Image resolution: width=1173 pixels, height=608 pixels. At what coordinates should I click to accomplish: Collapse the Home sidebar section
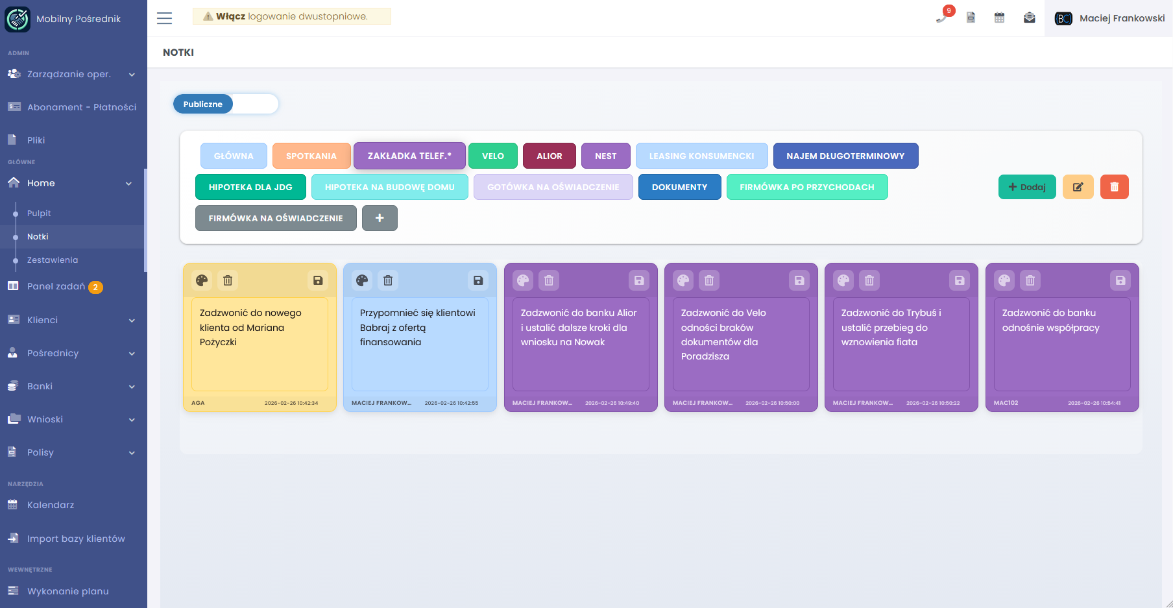coord(71,183)
